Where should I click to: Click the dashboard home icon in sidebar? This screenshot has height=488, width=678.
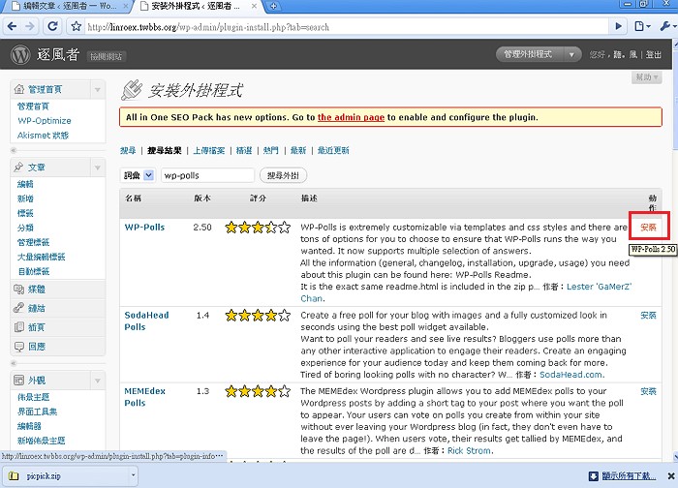coord(19,89)
